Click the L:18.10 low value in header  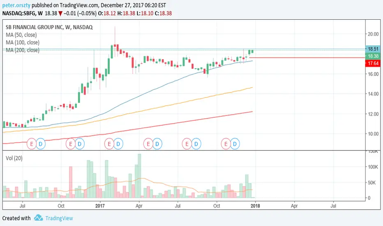[144, 13]
